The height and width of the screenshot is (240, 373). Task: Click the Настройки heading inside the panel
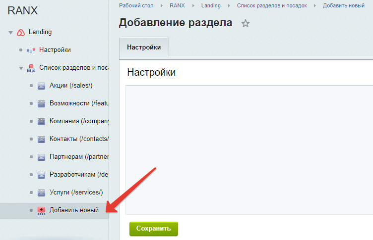[x=151, y=72]
